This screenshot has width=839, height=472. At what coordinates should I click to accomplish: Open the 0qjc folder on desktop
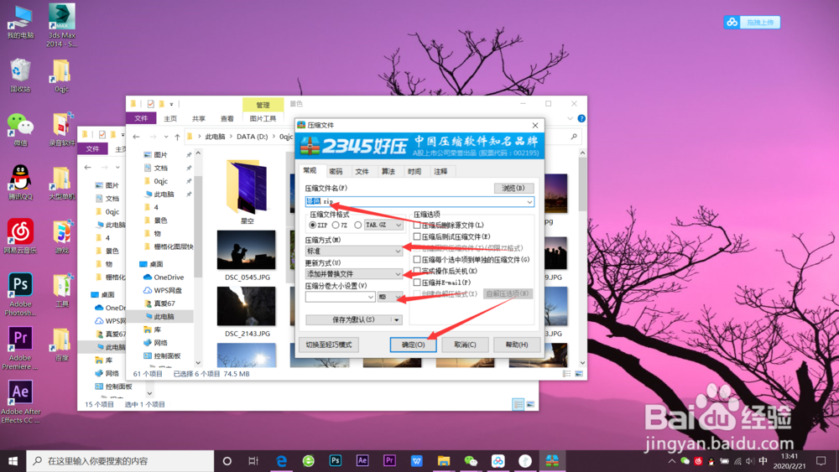click(x=61, y=75)
